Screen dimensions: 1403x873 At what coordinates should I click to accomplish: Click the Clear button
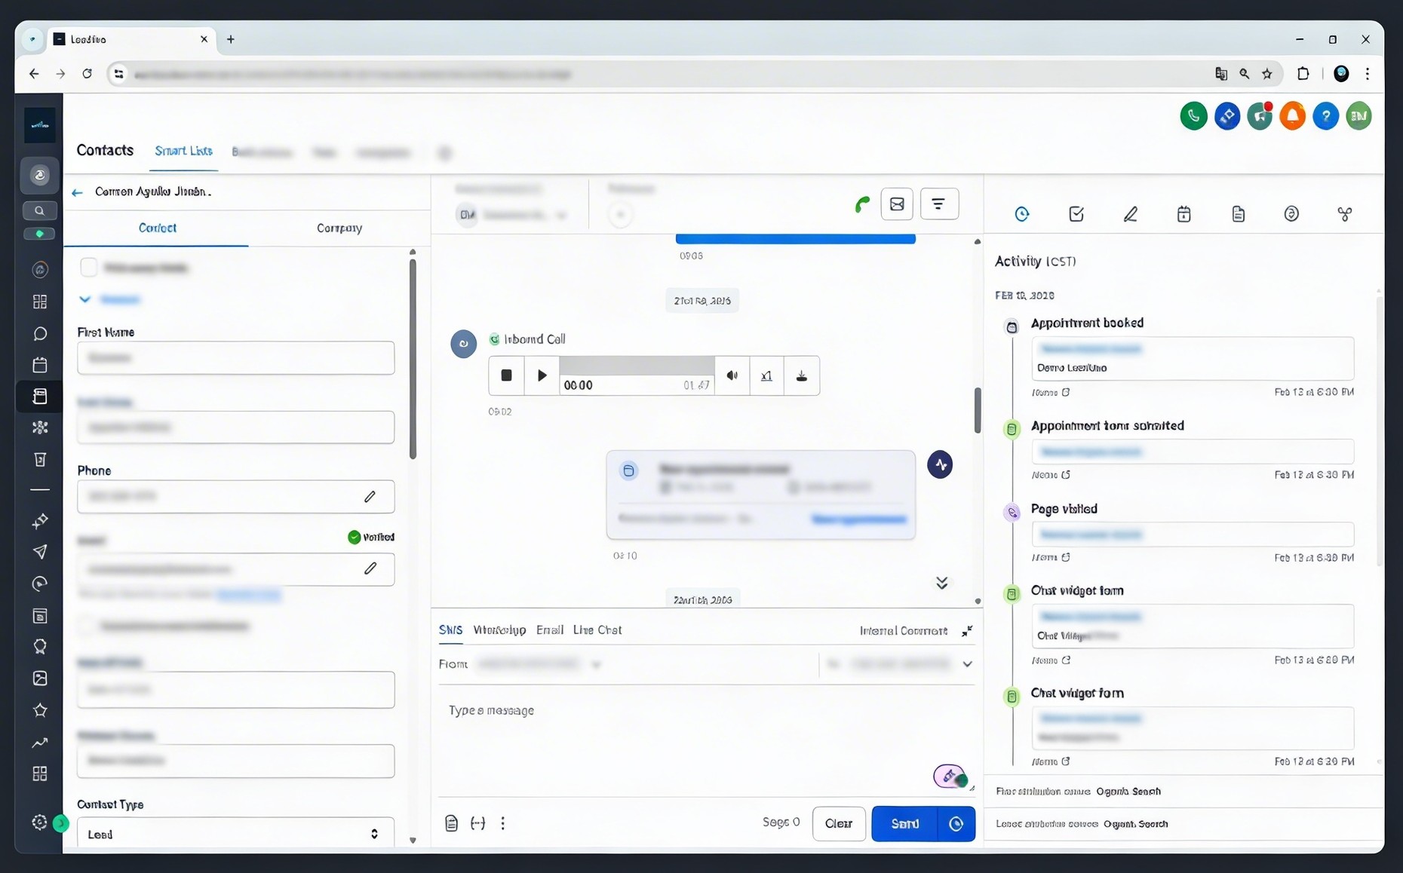pos(839,824)
